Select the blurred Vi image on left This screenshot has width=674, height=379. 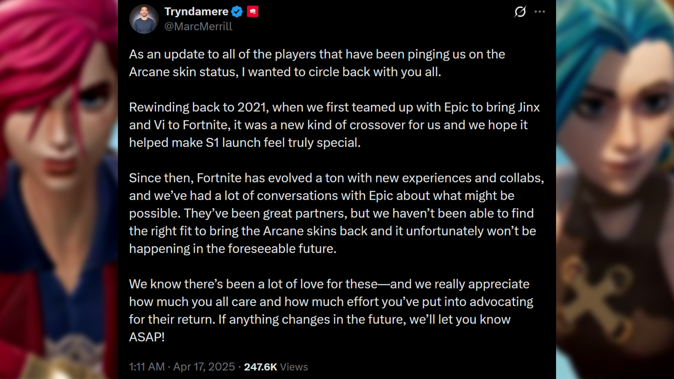click(59, 189)
